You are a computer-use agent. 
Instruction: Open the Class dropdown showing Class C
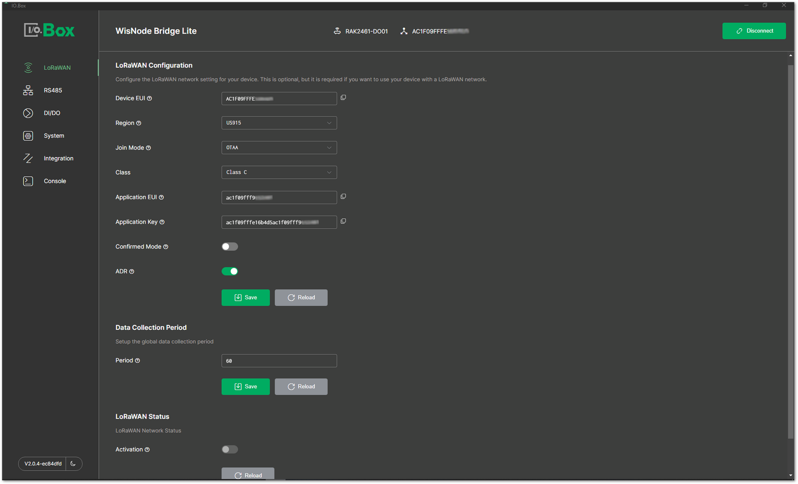pyautogui.click(x=279, y=173)
